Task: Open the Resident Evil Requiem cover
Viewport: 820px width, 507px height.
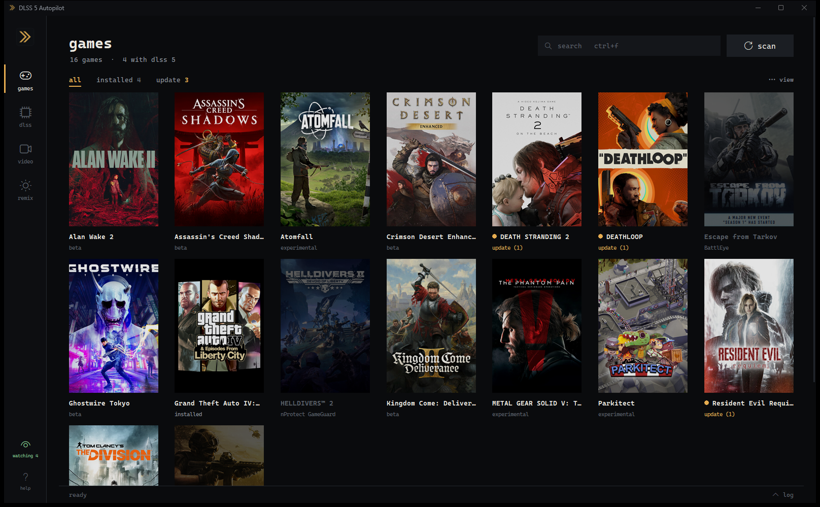Action: (x=749, y=326)
